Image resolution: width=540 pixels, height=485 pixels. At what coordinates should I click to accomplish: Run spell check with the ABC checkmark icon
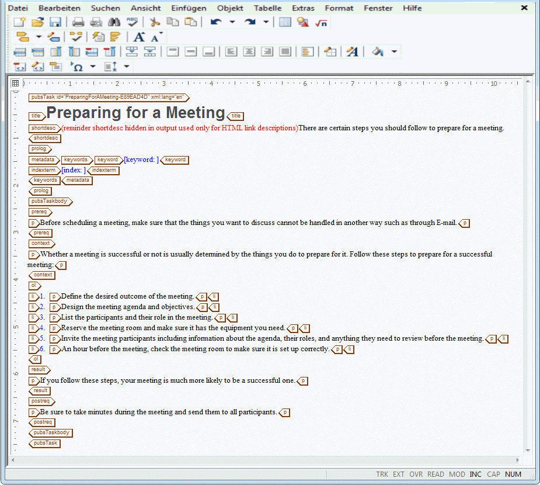[x=133, y=22]
